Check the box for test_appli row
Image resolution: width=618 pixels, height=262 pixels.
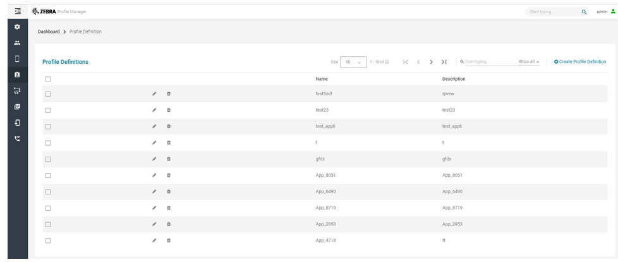(x=48, y=126)
